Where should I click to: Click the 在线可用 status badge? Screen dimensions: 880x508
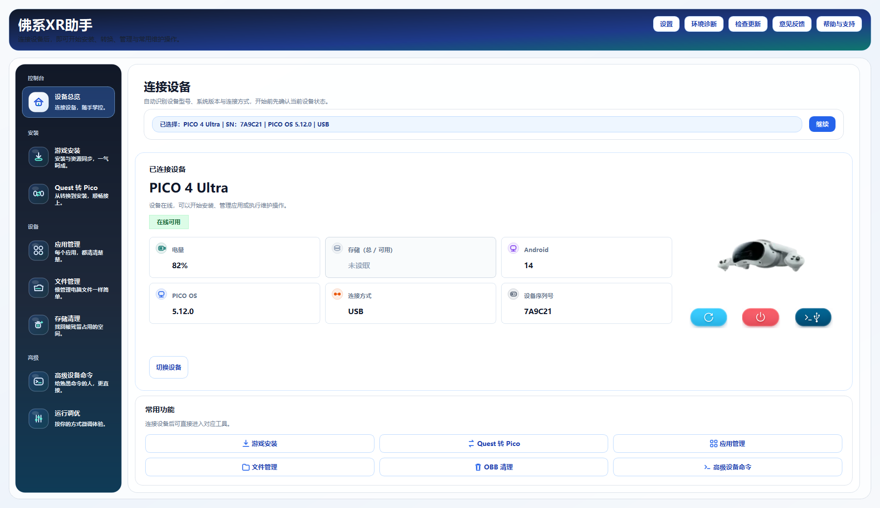click(169, 222)
